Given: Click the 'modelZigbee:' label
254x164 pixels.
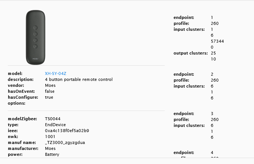Looking at the screenshot, I should click(x=22, y=119).
